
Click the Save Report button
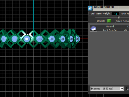point(122,21)
